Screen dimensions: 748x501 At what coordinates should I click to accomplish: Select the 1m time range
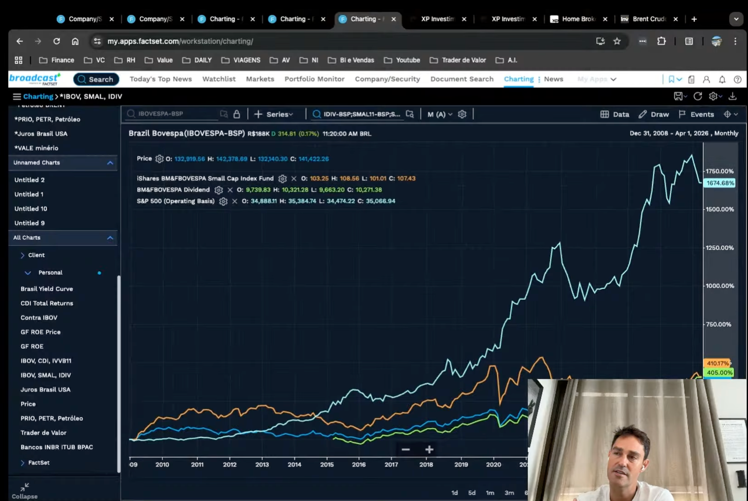[x=490, y=493]
